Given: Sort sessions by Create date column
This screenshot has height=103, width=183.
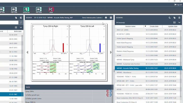Looking at the screenshot, I should pyautogui.click(x=154, y=26).
